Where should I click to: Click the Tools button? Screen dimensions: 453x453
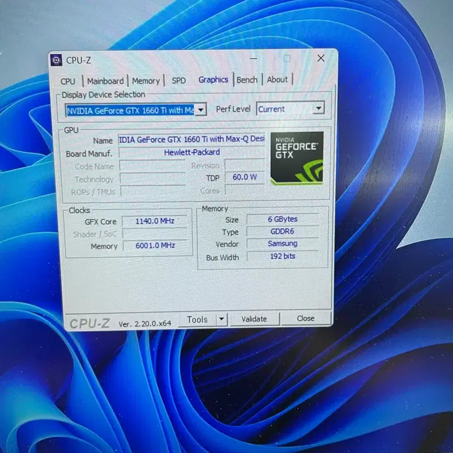pyautogui.click(x=197, y=319)
